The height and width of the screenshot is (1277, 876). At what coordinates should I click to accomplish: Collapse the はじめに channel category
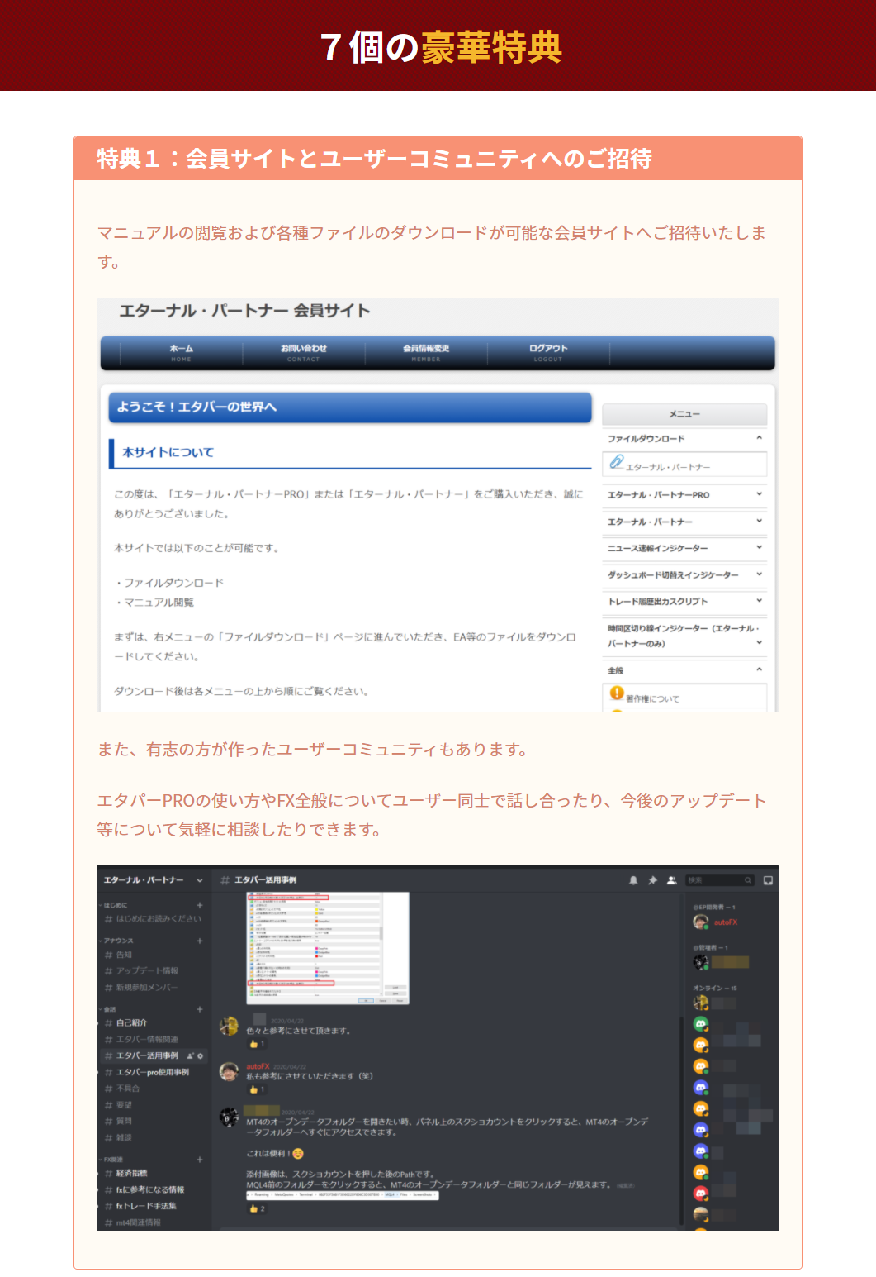115,905
